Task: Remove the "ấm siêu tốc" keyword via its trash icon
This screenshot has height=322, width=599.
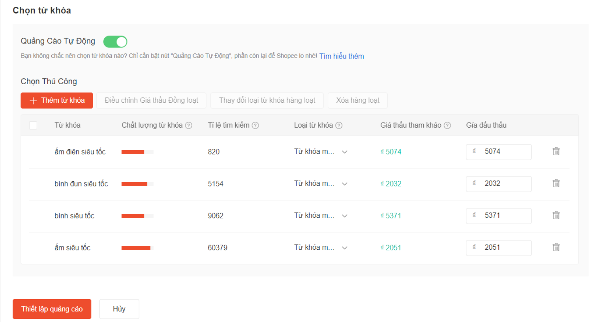Action: pyautogui.click(x=556, y=247)
